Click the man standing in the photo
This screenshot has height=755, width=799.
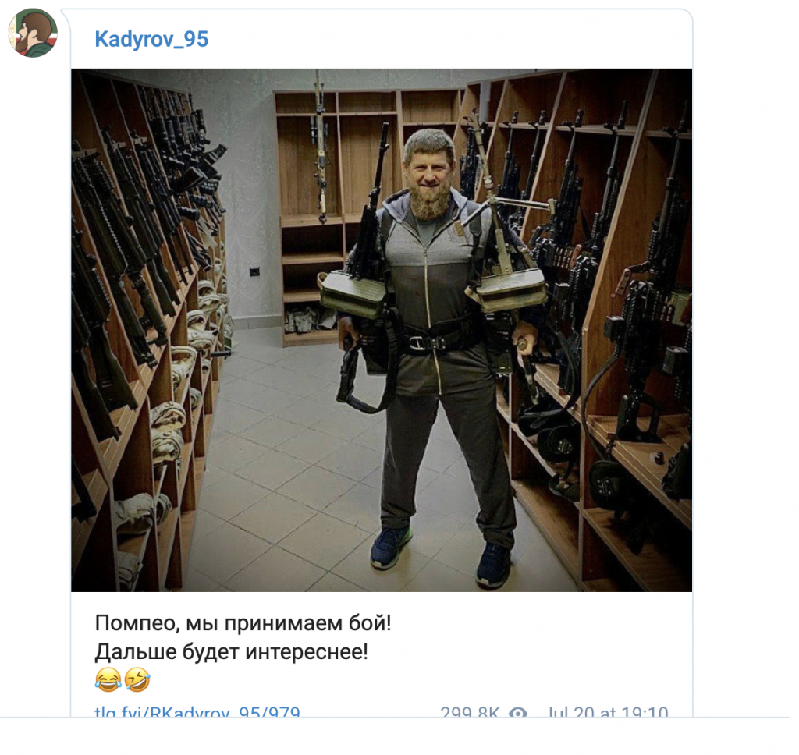433,356
